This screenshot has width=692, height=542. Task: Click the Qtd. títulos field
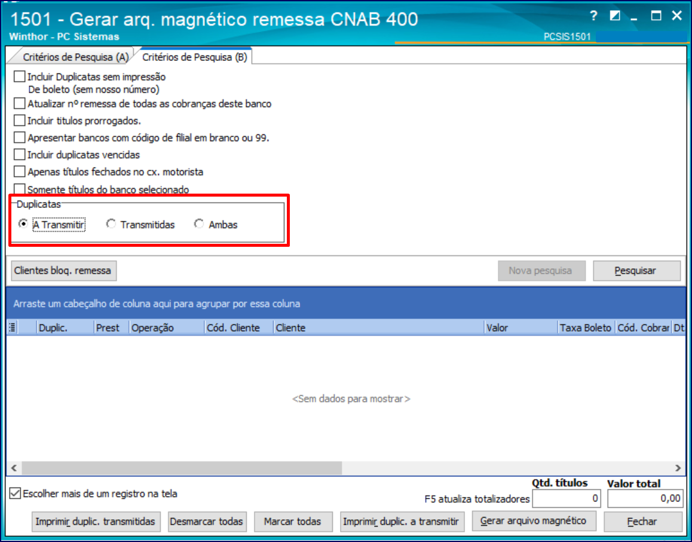pos(567,499)
